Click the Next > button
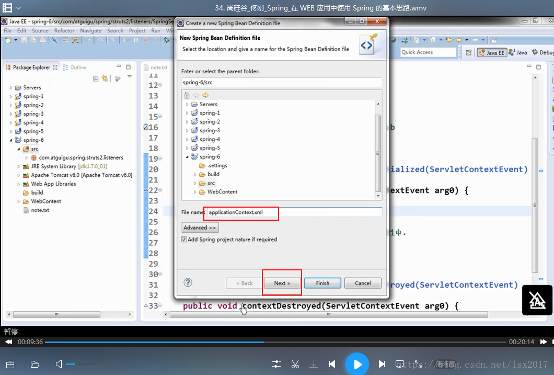The height and width of the screenshot is (375, 554). point(282,283)
